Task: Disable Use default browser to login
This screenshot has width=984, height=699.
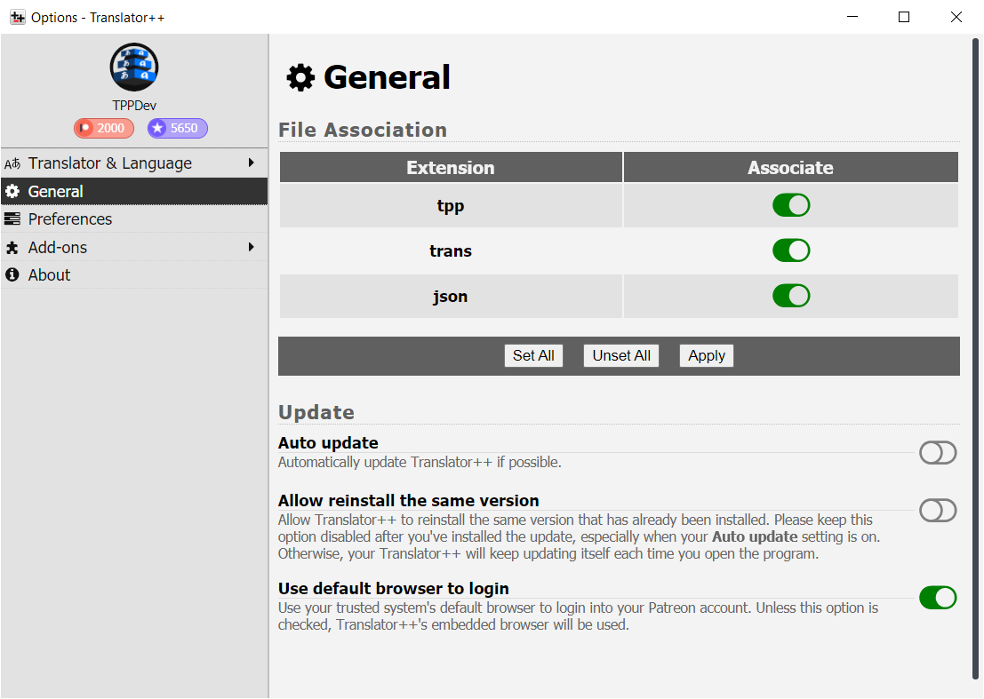Action: (x=938, y=598)
